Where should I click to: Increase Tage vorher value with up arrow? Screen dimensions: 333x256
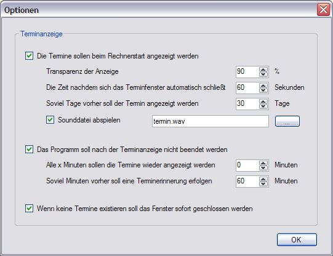263,102
